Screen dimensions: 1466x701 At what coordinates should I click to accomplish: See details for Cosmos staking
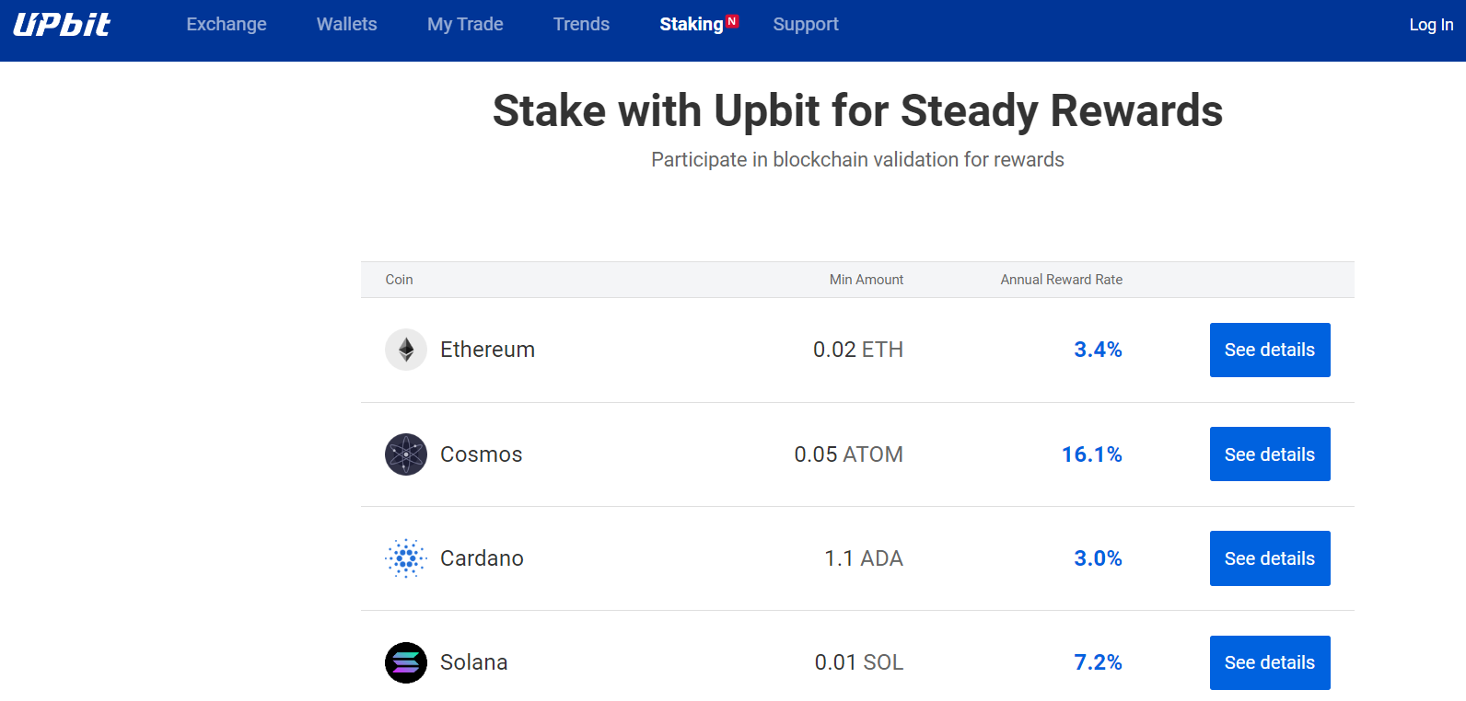(x=1270, y=454)
